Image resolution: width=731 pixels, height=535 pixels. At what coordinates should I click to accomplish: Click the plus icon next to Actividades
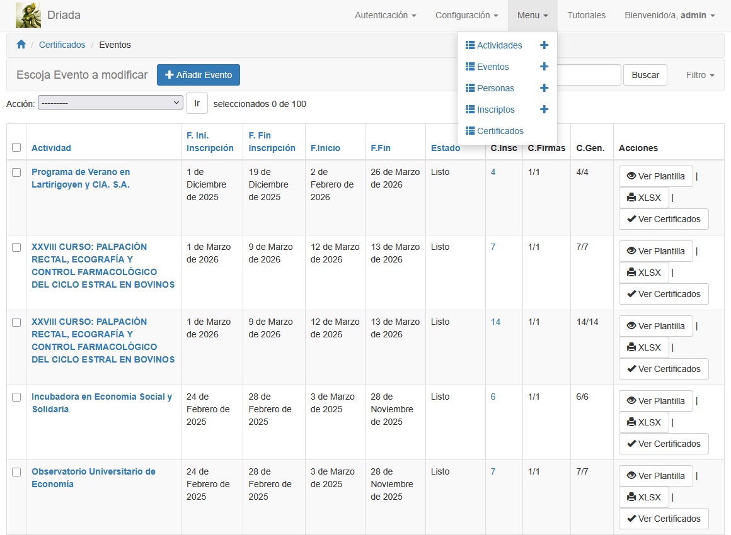coord(544,45)
